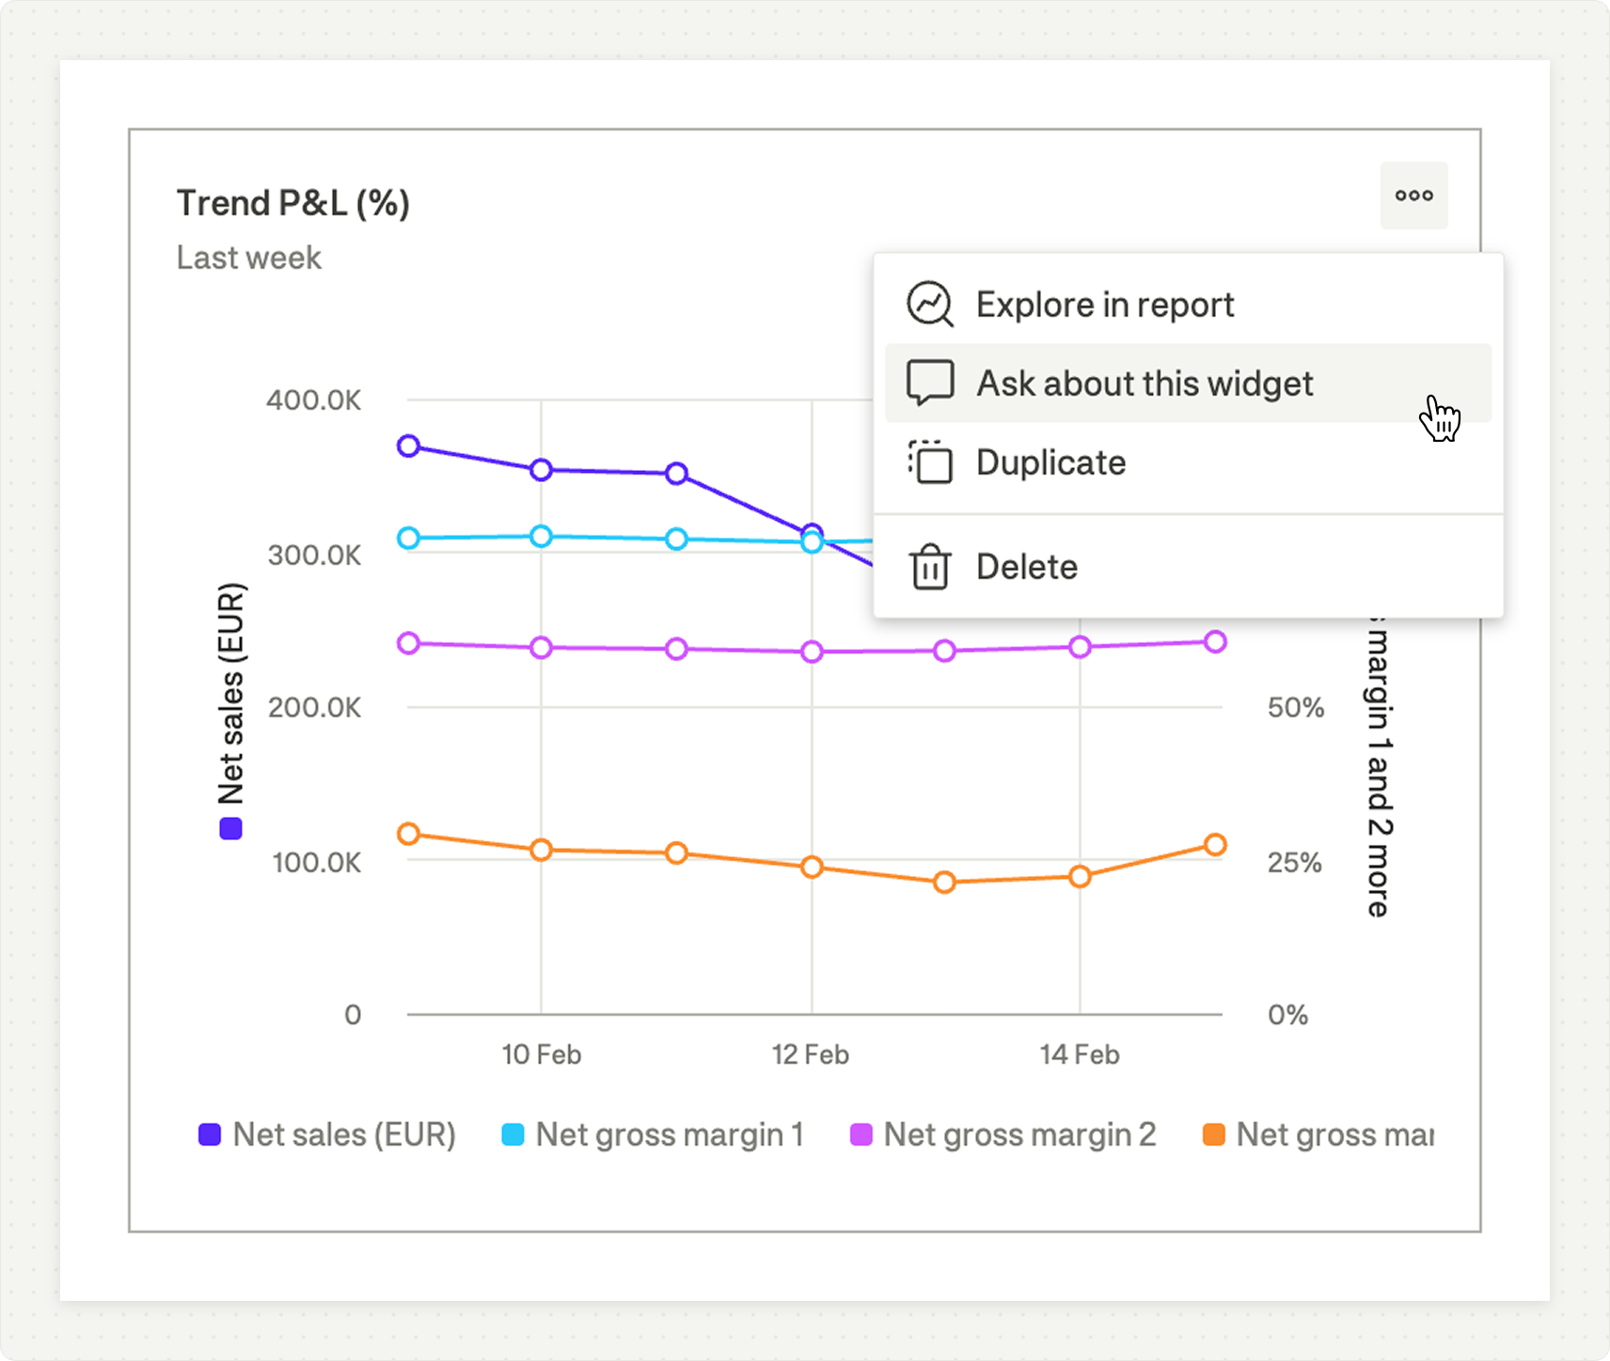This screenshot has height=1361, width=1610.
Task: Click the purple Net sales legend swatch
Action: point(210,1134)
